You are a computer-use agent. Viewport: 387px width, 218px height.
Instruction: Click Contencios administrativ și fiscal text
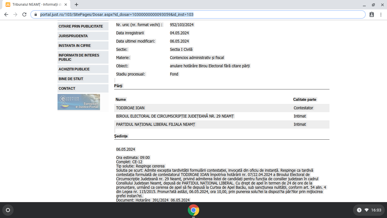pos(197,58)
